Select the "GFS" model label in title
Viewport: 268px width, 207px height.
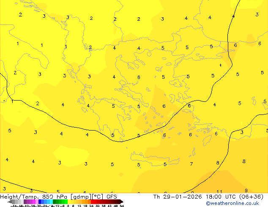[112, 197]
